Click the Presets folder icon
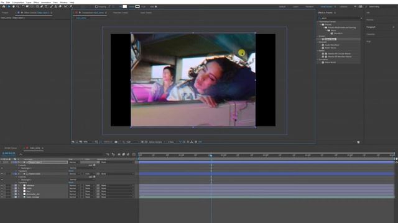 coord(323,25)
